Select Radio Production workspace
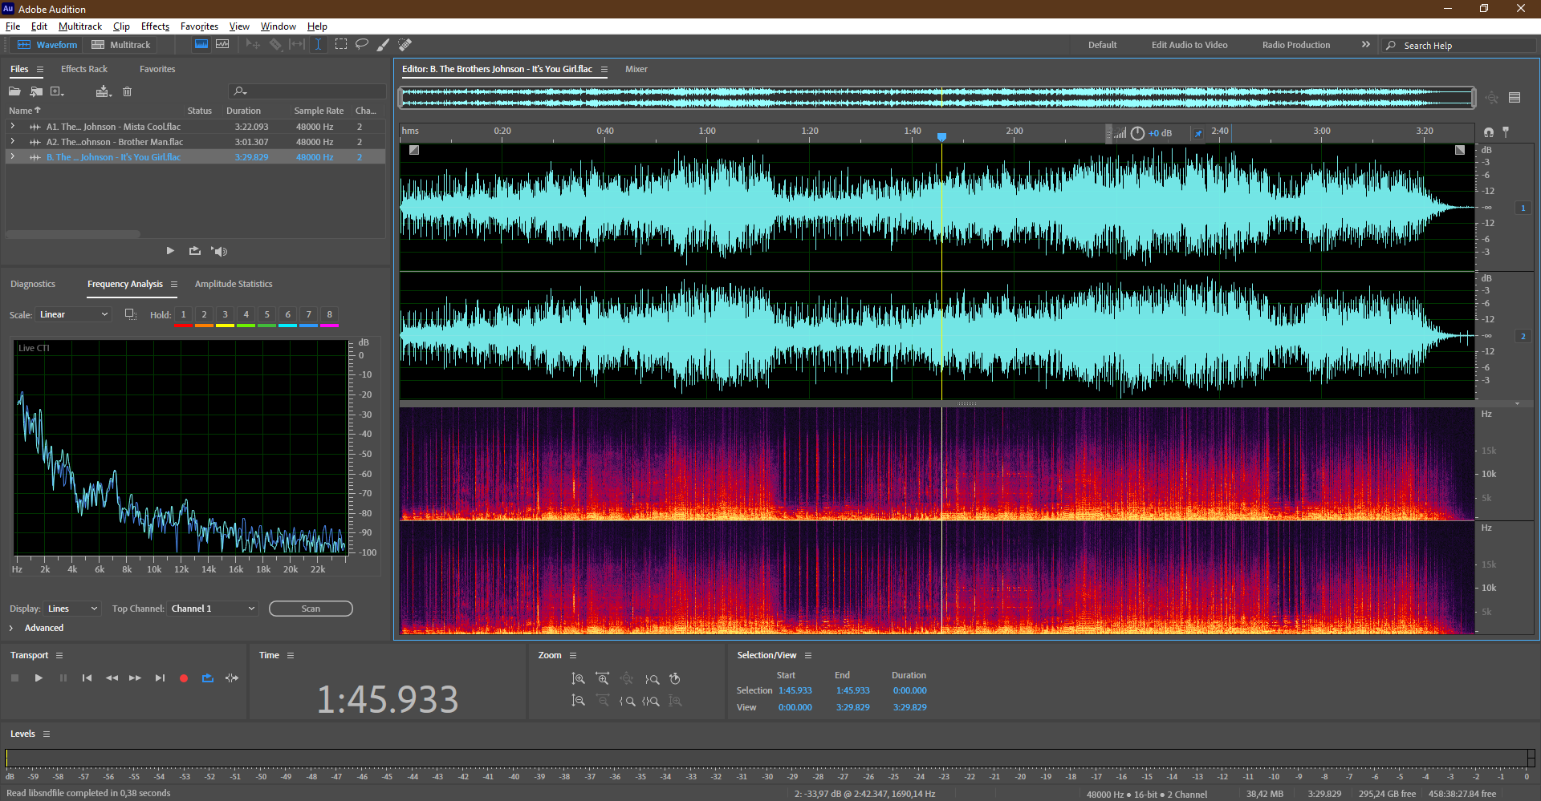1541x801 pixels. click(x=1296, y=45)
